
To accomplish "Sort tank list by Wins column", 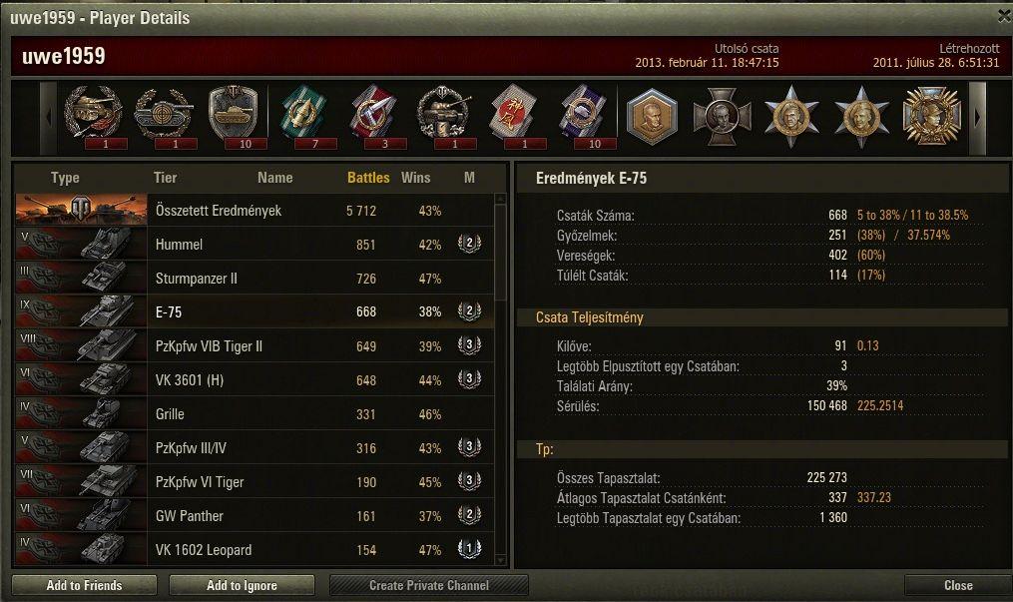I will pyautogui.click(x=415, y=178).
